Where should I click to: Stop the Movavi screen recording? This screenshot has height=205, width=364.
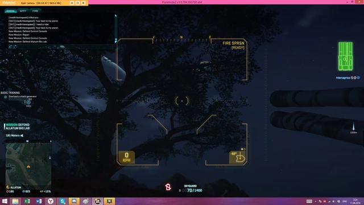pos(84,3)
